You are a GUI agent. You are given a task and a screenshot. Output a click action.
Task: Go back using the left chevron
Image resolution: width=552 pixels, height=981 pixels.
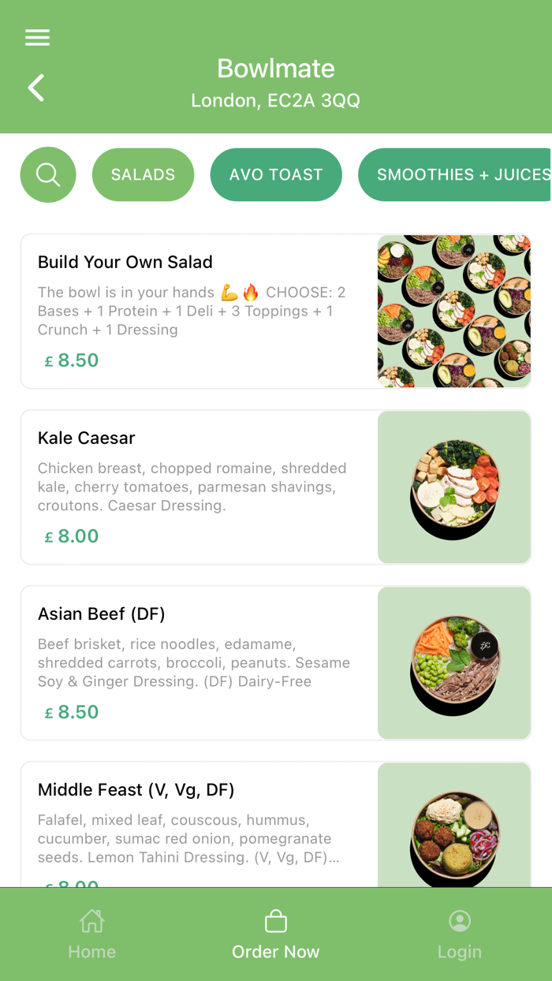point(36,88)
